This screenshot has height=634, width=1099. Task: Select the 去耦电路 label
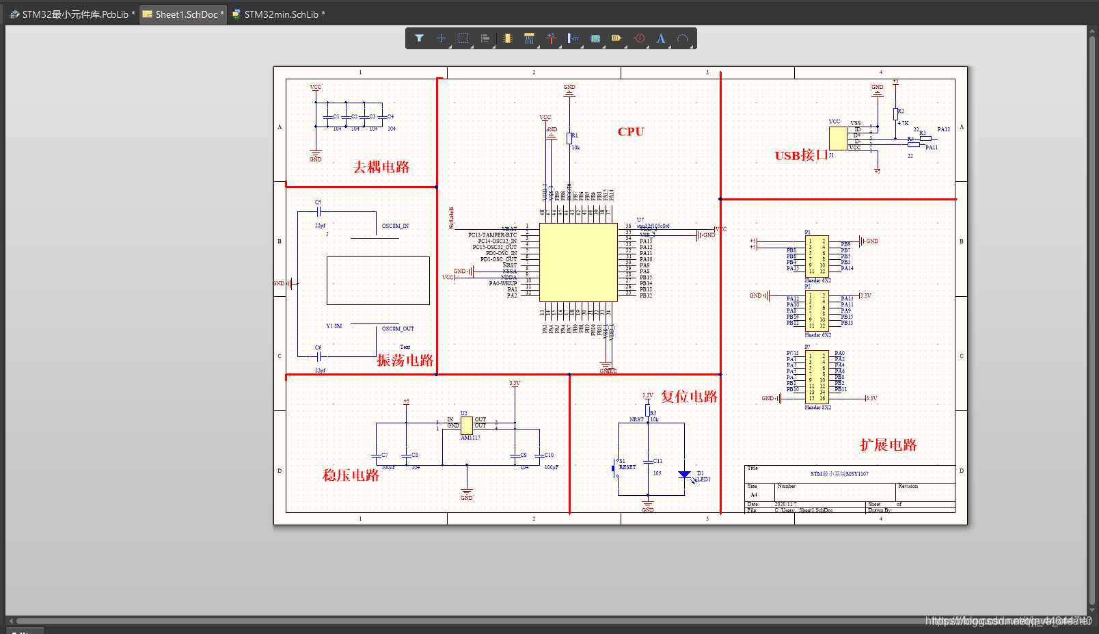coord(381,167)
